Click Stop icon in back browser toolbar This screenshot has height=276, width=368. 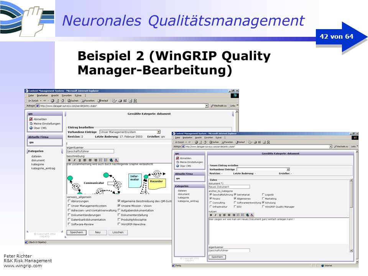[x=53, y=101]
